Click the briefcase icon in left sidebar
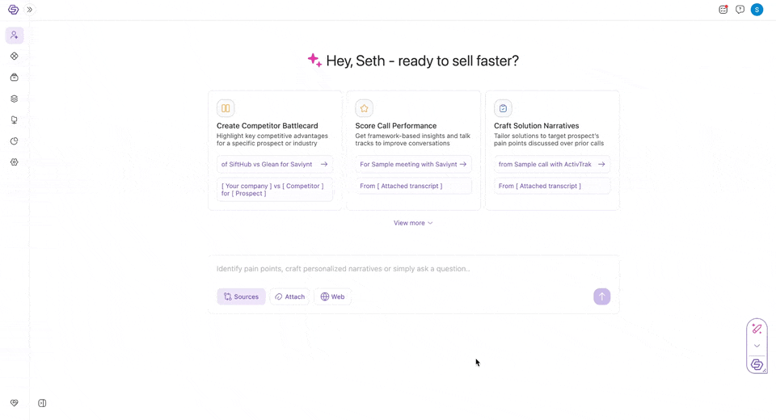776x420 pixels. point(14,78)
